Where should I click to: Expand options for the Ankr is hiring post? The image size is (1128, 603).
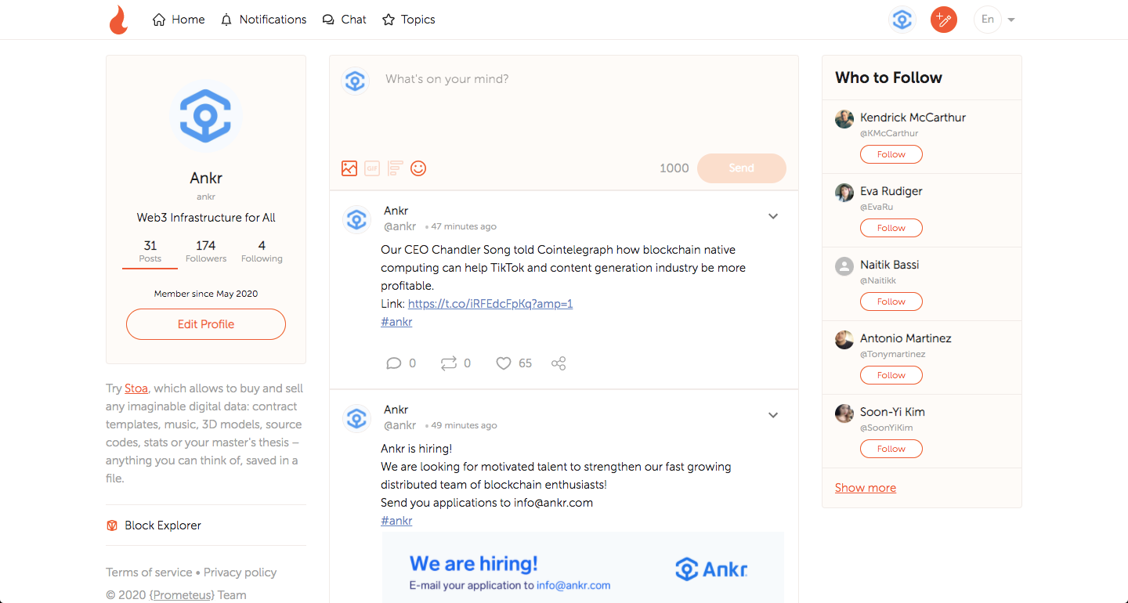pyautogui.click(x=773, y=415)
